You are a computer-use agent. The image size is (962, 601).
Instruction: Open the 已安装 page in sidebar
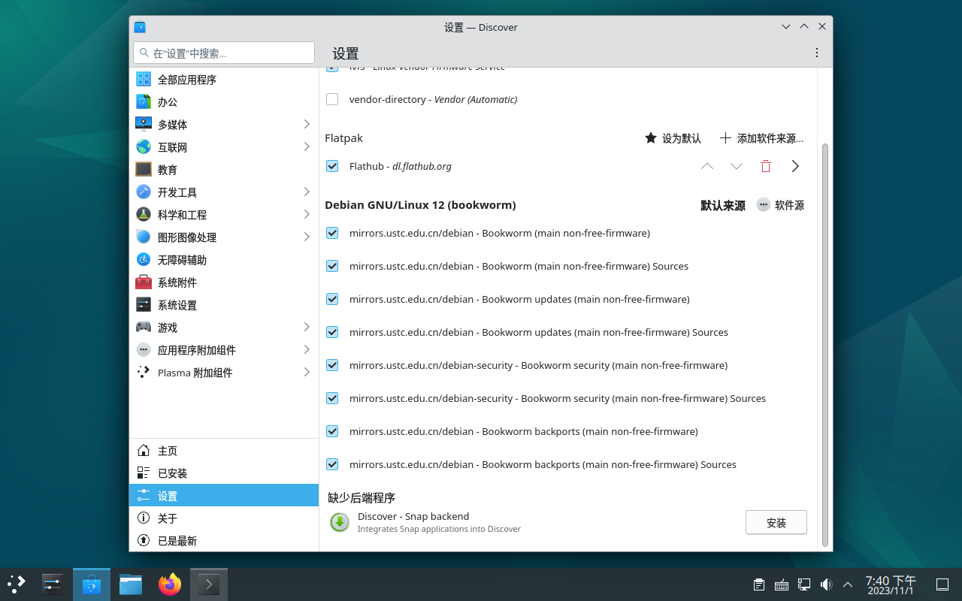click(x=172, y=473)
